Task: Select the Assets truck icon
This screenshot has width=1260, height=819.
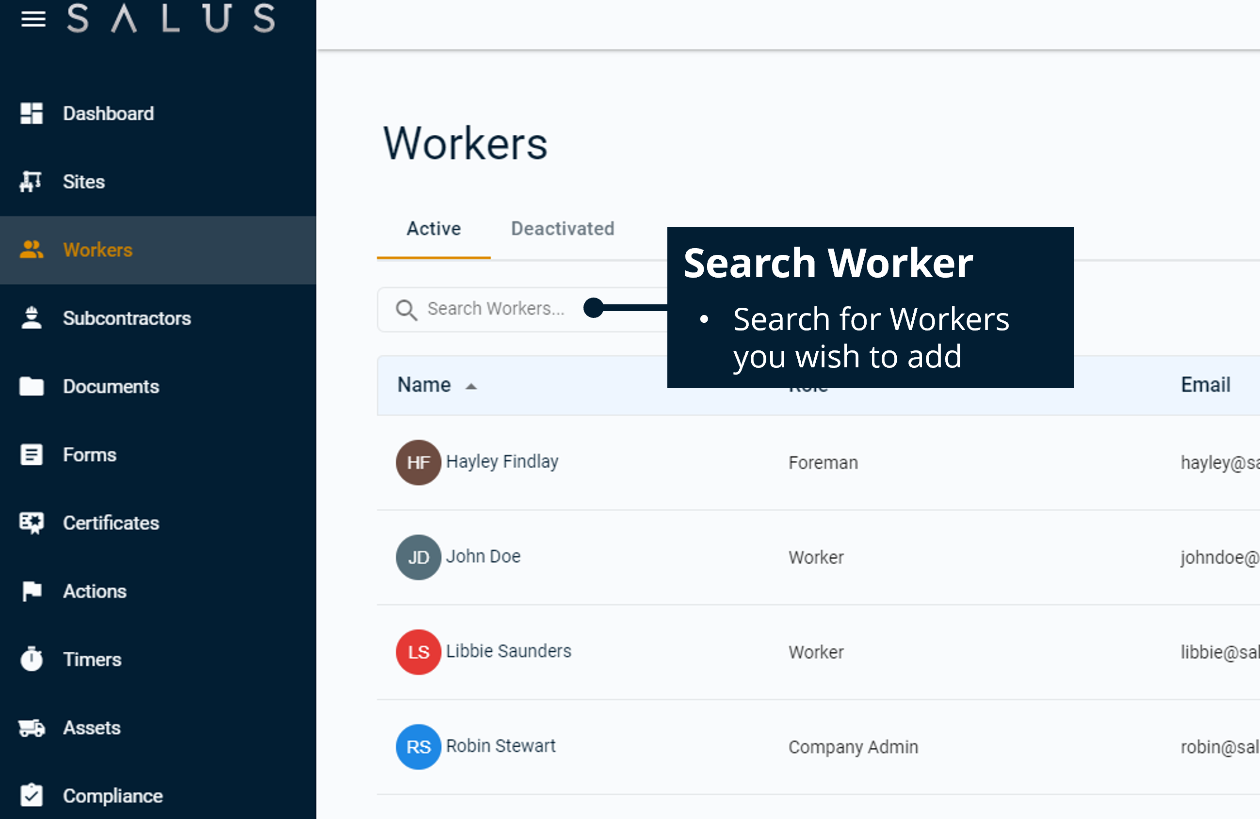Action: [31, 727]
